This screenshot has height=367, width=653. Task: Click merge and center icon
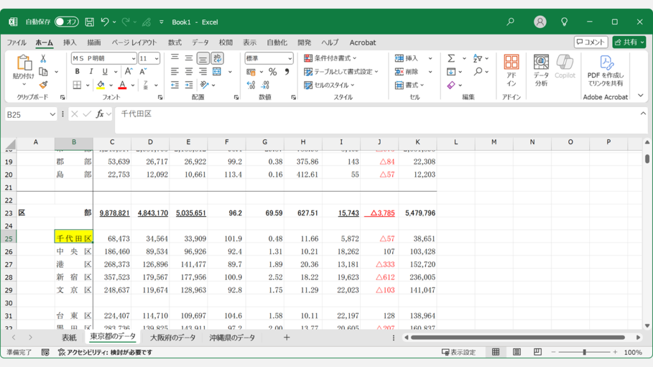point(217,71)
